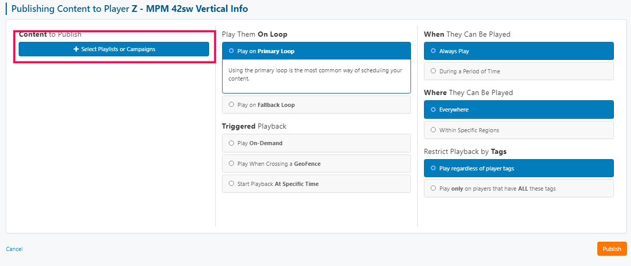
Task: Select Everywhere under Where They Can Be Played
Action: (x=519, y=109)
